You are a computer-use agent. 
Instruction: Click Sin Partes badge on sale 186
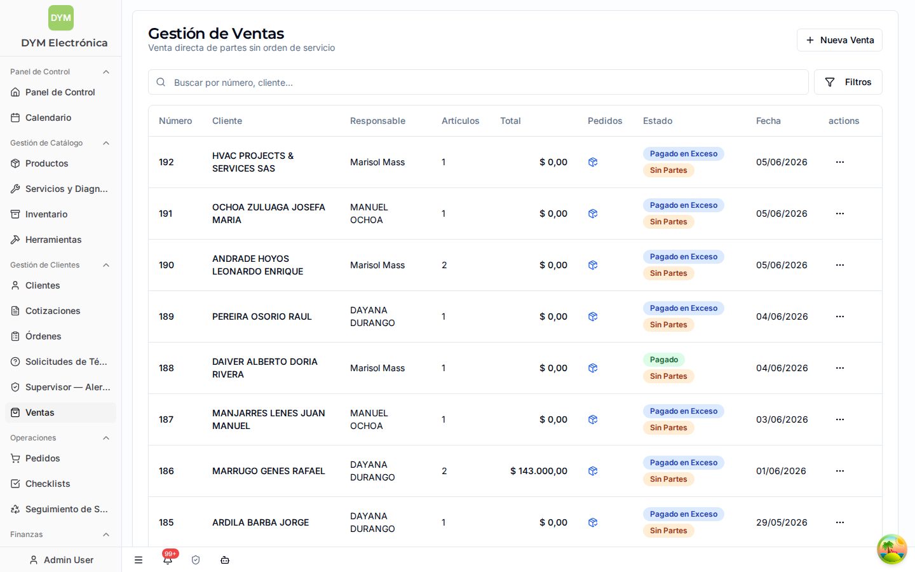(668, 479)
